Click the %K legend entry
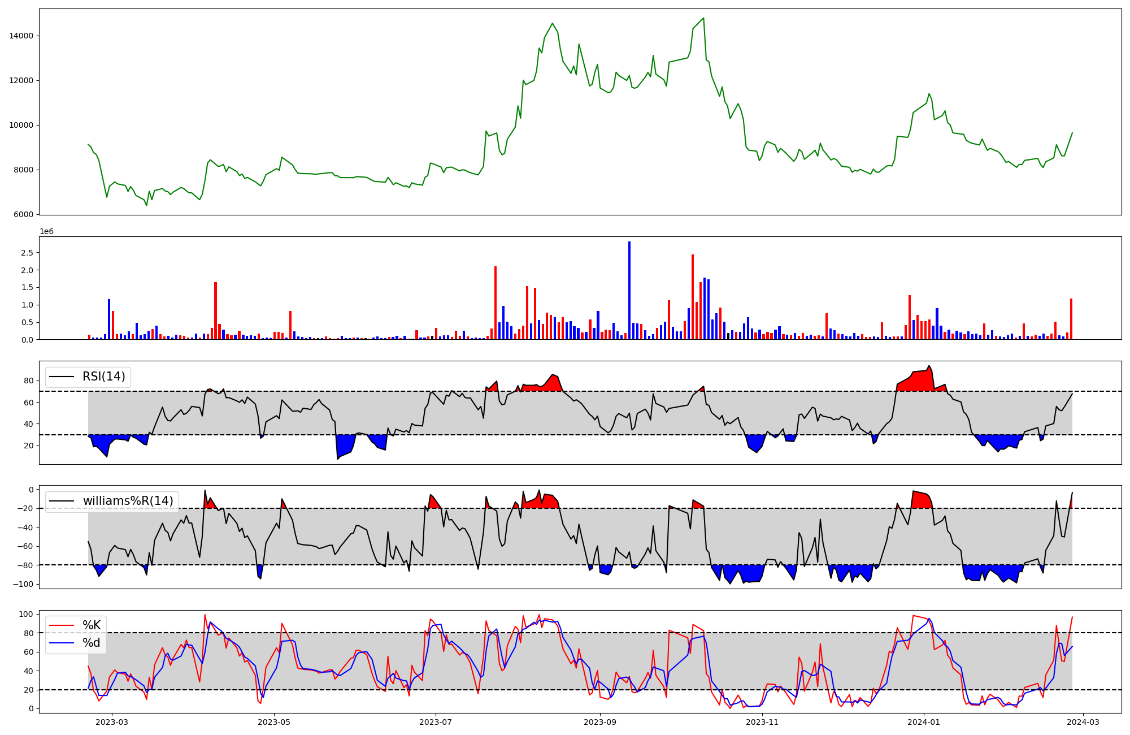The width and height of the screenshot is (1130, 735). point(92,625)
